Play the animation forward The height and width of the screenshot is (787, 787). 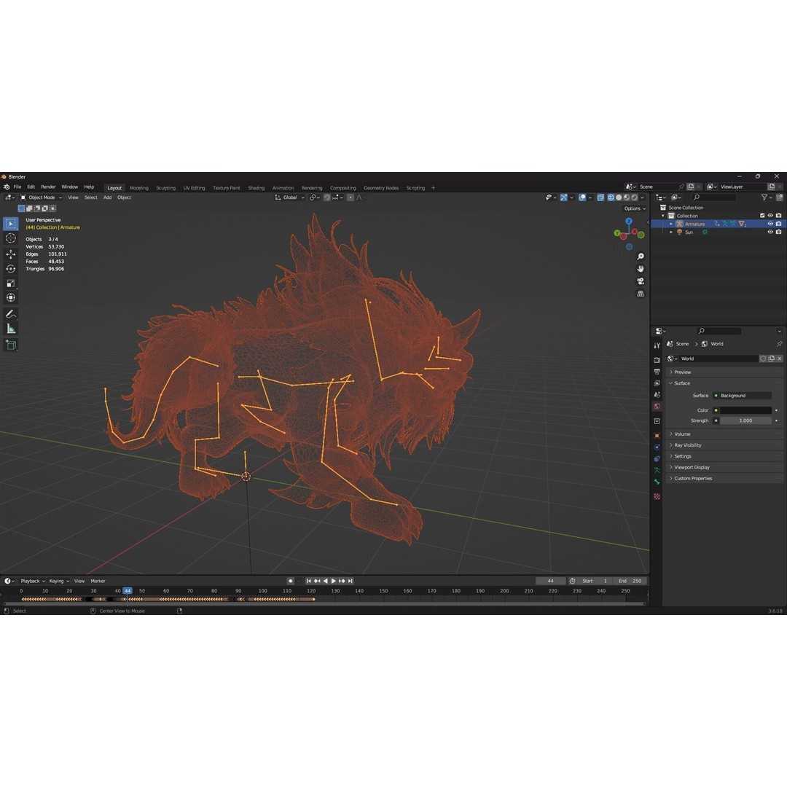[x=333, y=581]
